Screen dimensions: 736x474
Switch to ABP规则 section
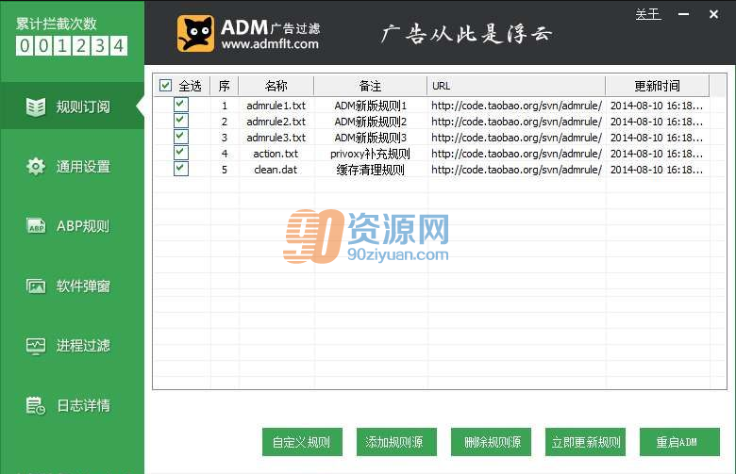(x=73, y=226)
